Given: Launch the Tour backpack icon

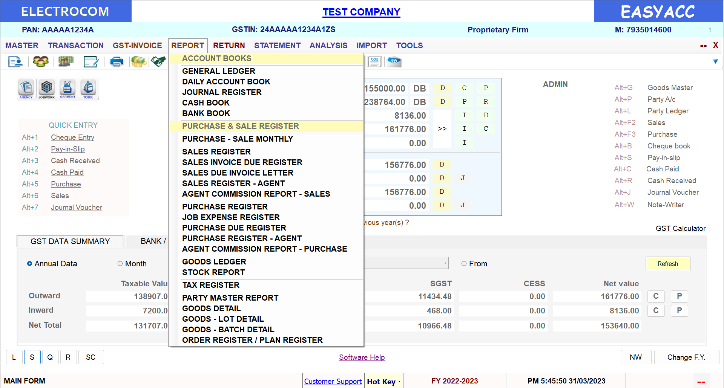Looking at the screenshot, I should [88, 89].
